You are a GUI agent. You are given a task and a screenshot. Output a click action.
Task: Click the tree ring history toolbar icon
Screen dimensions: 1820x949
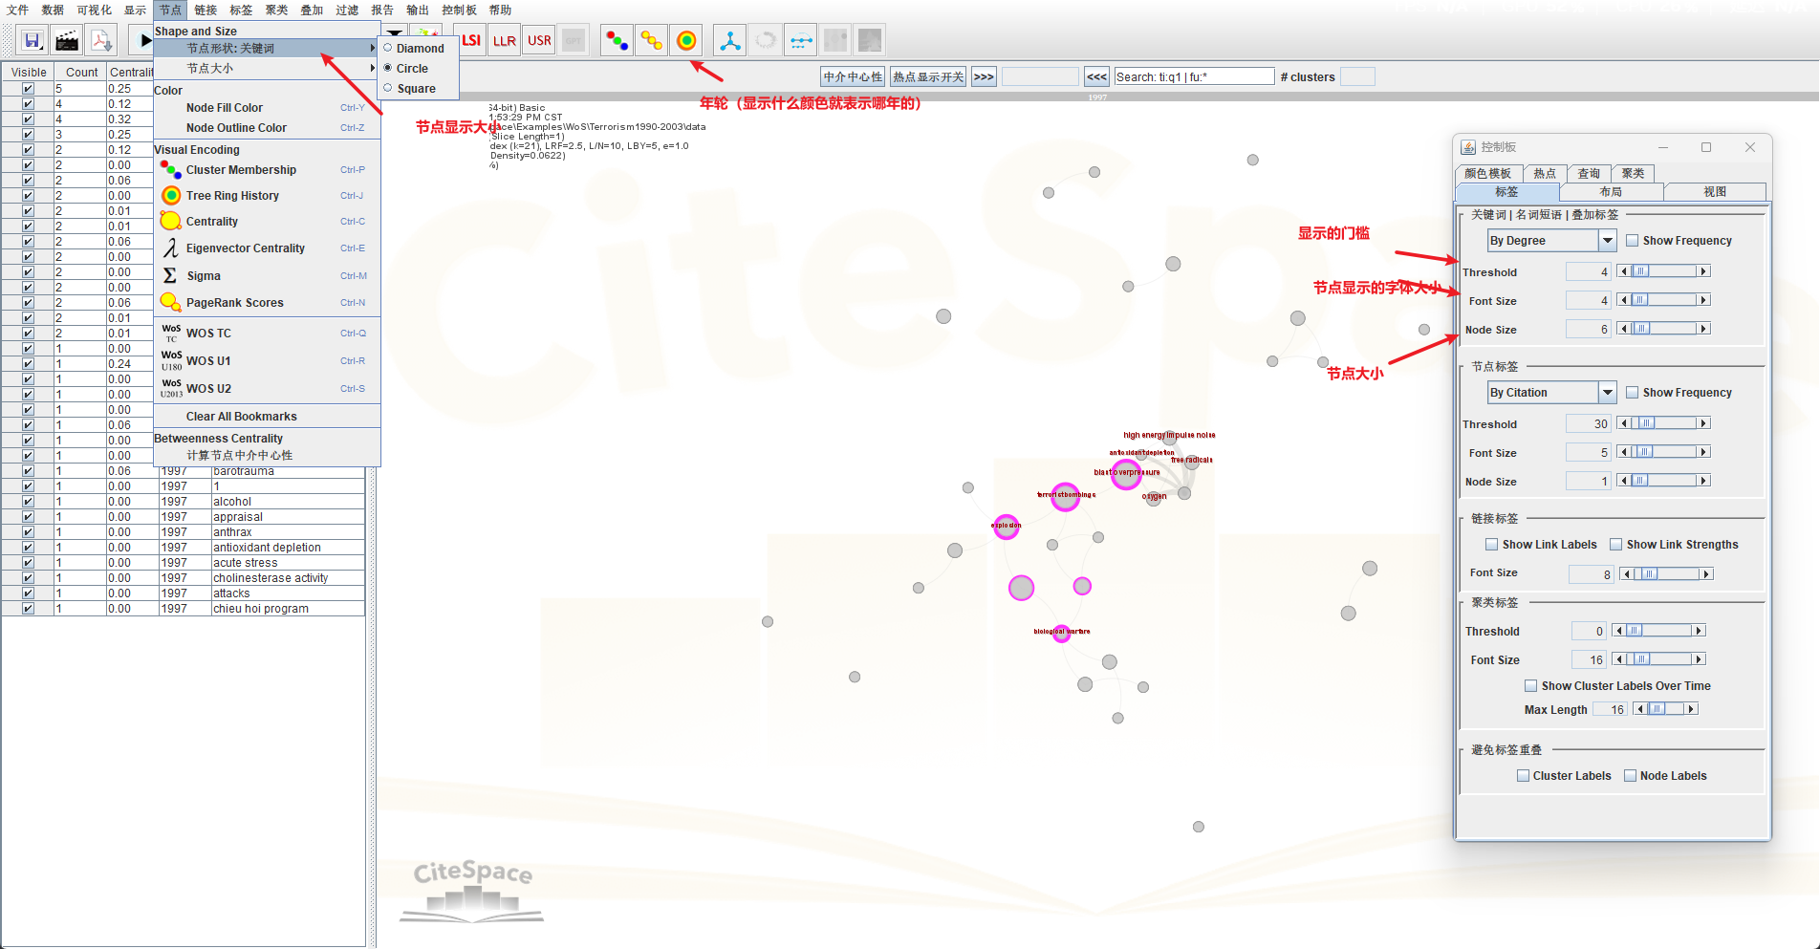[686, 41]
